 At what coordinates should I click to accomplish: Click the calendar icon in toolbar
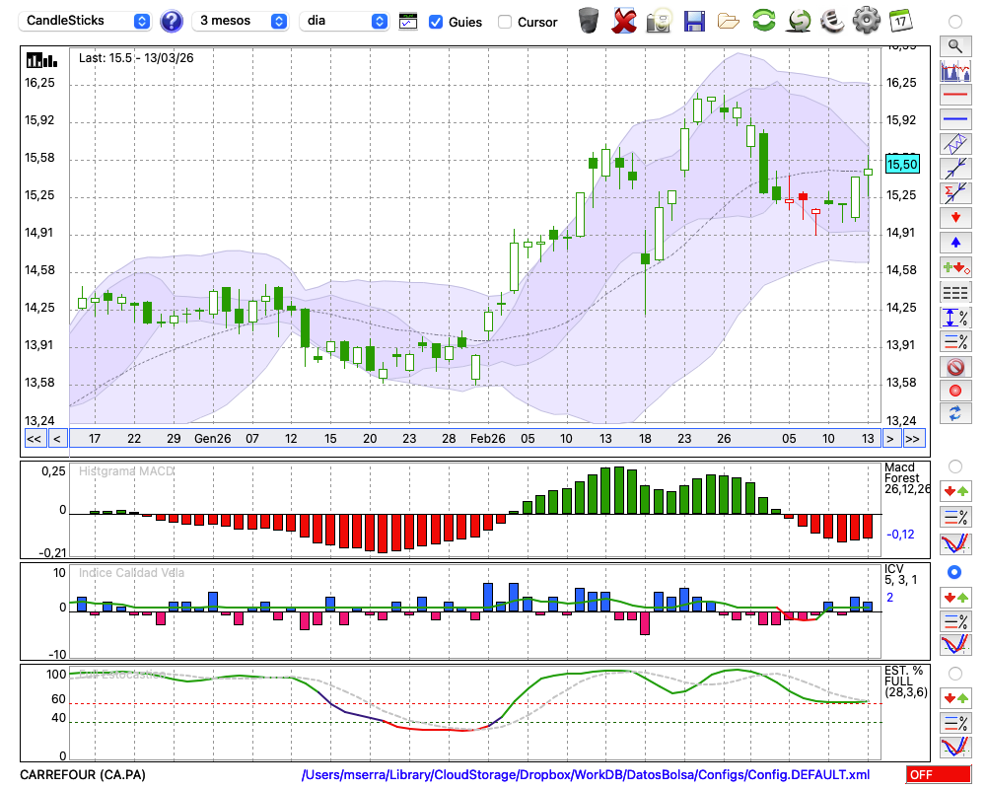click(899, 21)
